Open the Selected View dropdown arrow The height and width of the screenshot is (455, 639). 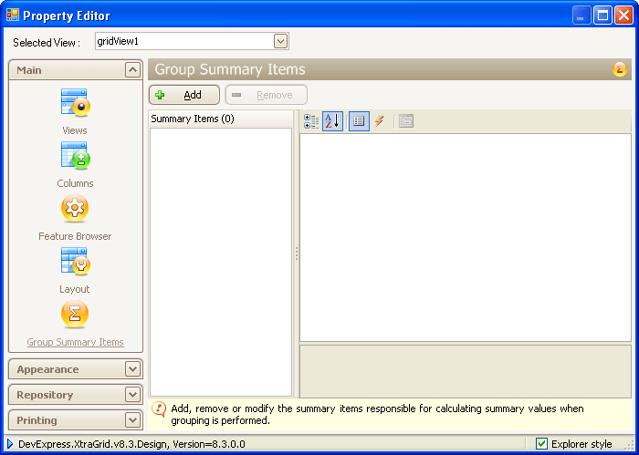(x=280, y=41)
